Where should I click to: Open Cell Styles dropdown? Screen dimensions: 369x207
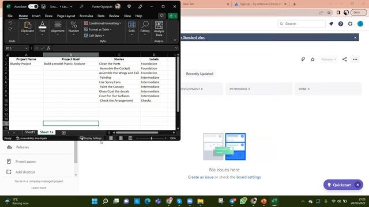point(94,36)
